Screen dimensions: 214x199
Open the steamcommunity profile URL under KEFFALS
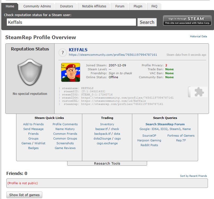(113, 55)
